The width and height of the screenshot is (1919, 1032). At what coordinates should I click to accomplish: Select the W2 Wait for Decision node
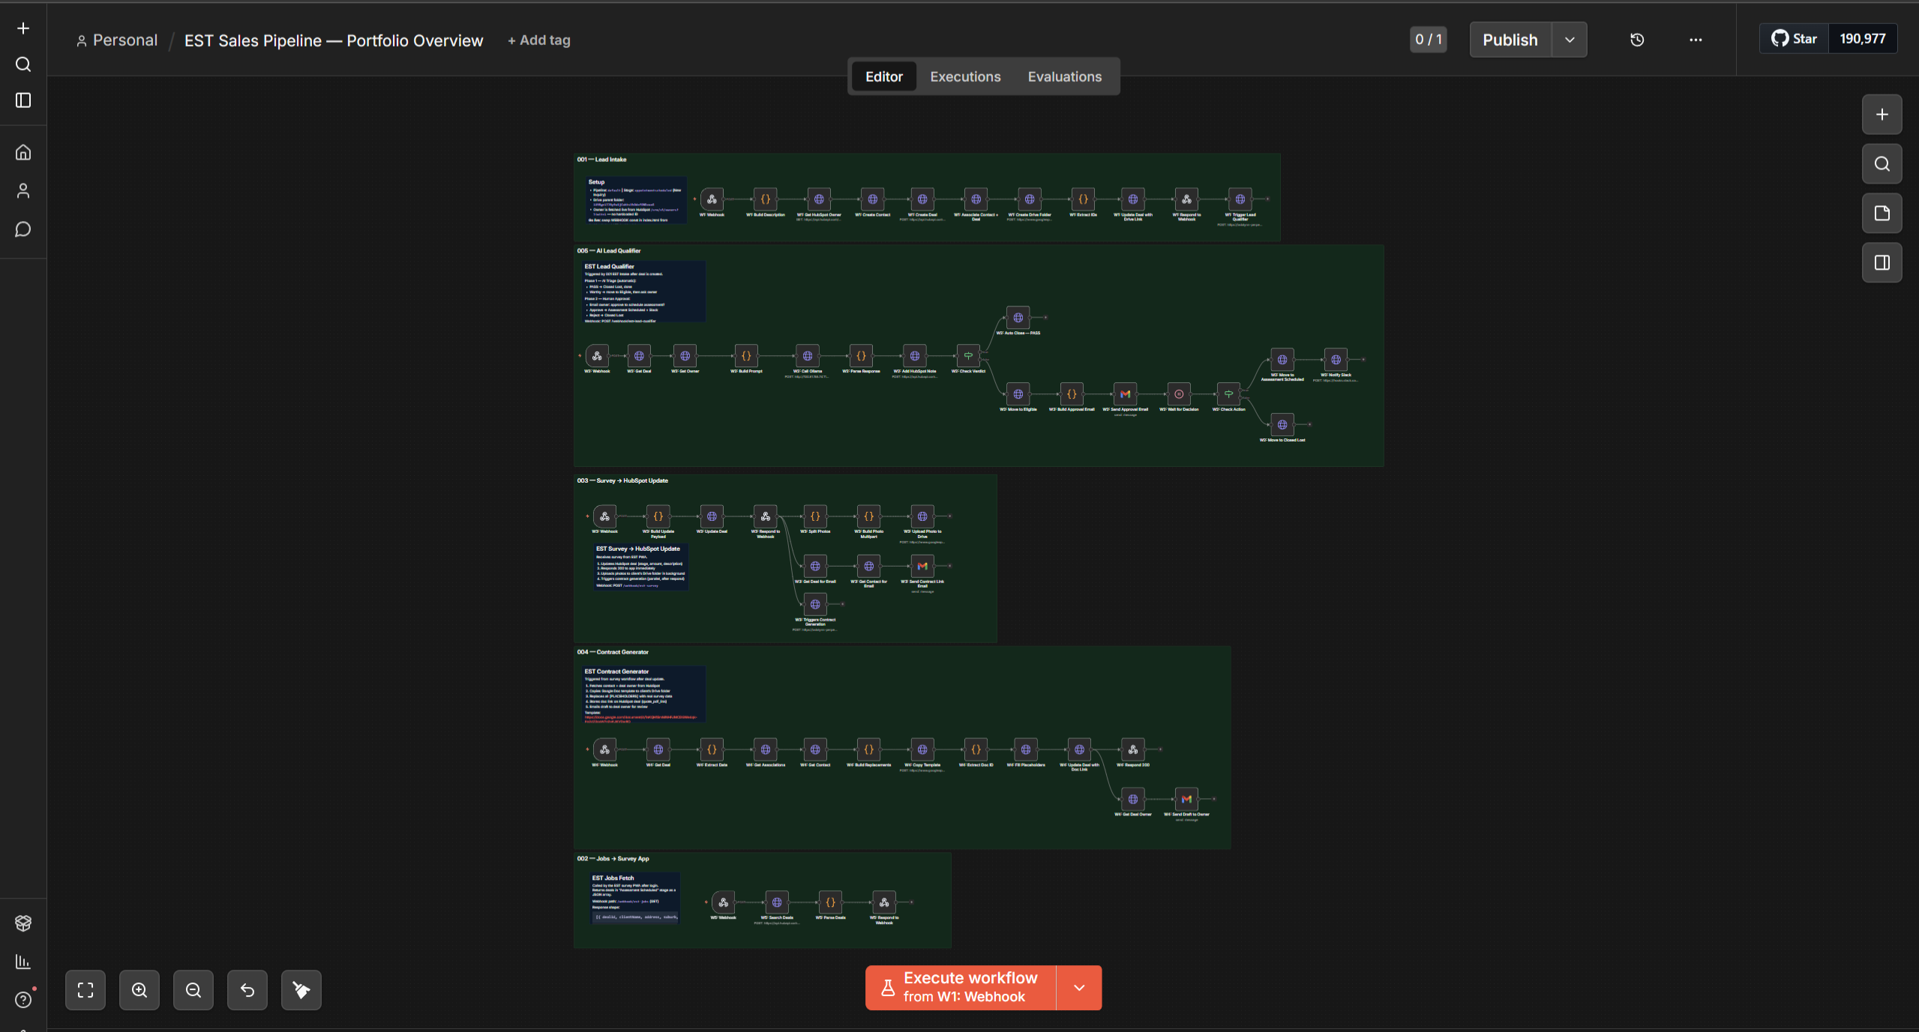[x=1179, y=394]
